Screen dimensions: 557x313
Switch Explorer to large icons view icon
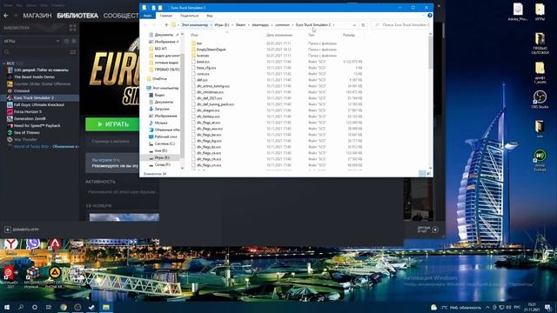[x=428, y=174]
